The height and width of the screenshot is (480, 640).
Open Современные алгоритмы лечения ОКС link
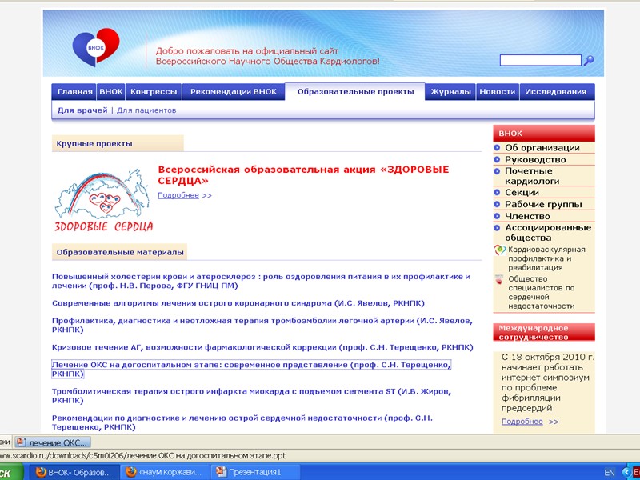238,303
